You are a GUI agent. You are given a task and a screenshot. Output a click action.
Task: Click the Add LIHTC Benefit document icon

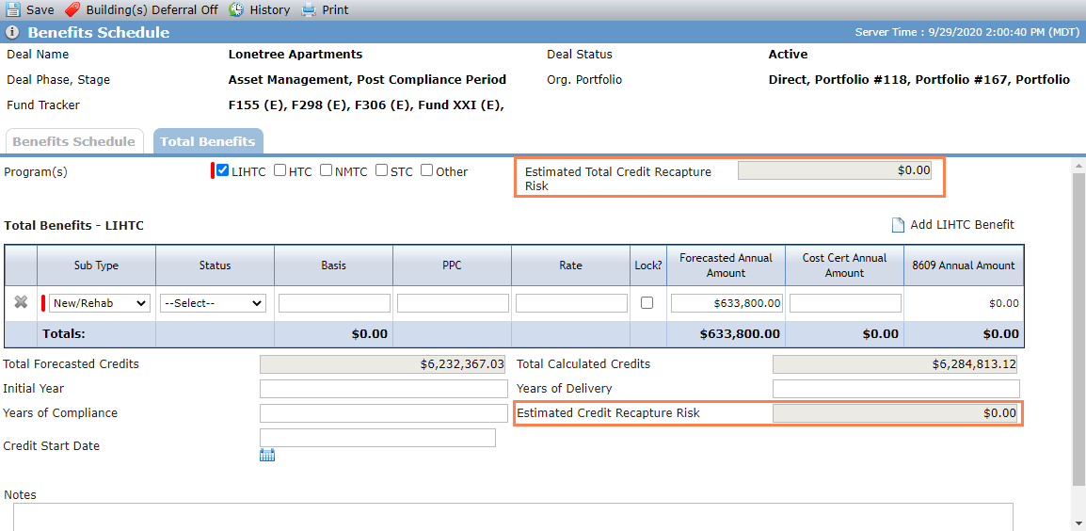click(x=898, y=225)
